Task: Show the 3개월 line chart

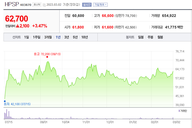Action: click(48, 37)
